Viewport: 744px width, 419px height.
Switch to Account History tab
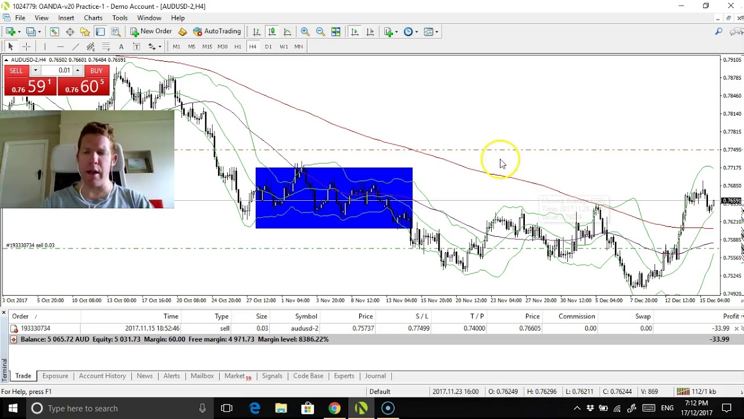pyautogui.click(x=102, y=376)
